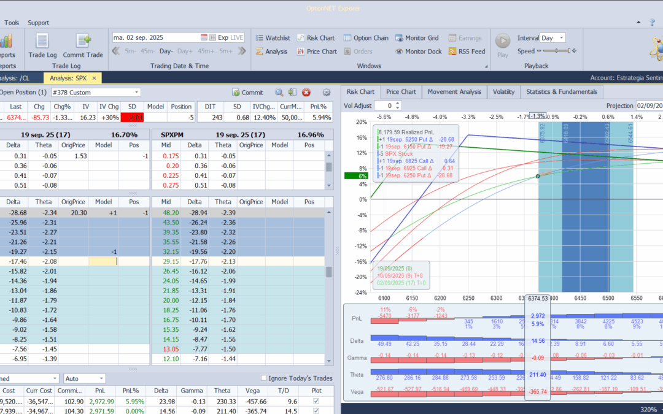This screenshot has height=414, width=663.
Task: Open the Tools menu
Action: [12, 23]
